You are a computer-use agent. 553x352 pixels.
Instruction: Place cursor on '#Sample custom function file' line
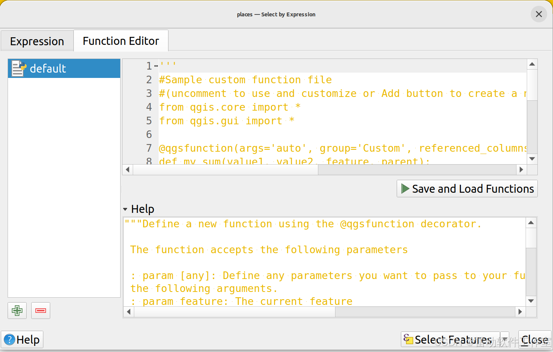(245, 80)
